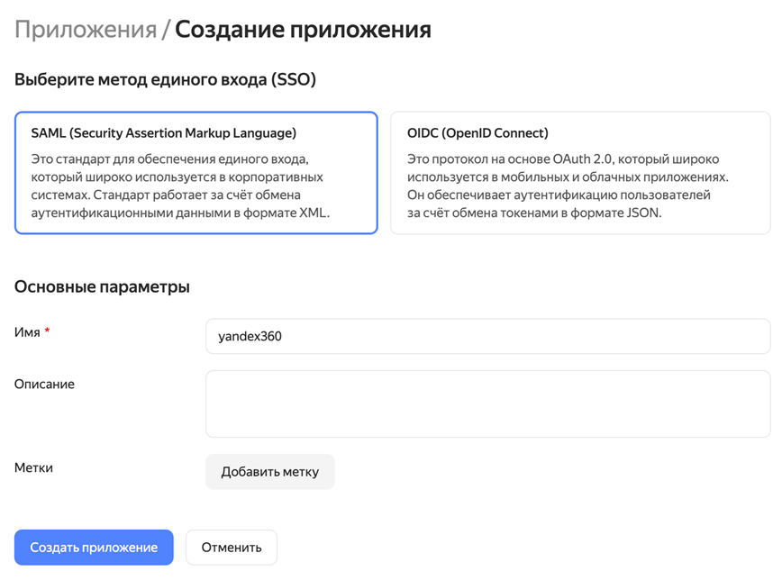Focus the empty Описание text area
Image resolution: width=782 pixels, height=580 pixels.
tap(487, 403)
